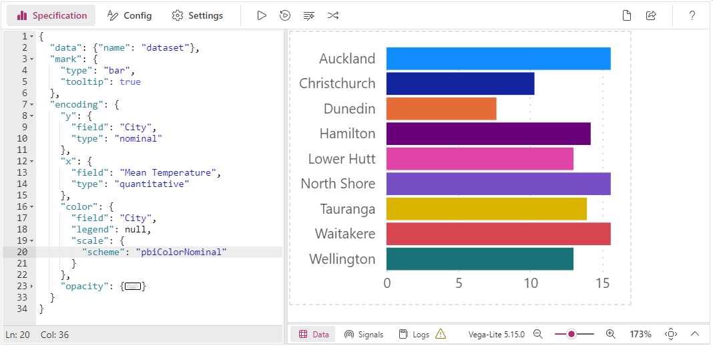The width and height of the screenshot is (713, 346).
Task: Click the Hamilton dark purple bar
Action: click(x=489, y=134)
